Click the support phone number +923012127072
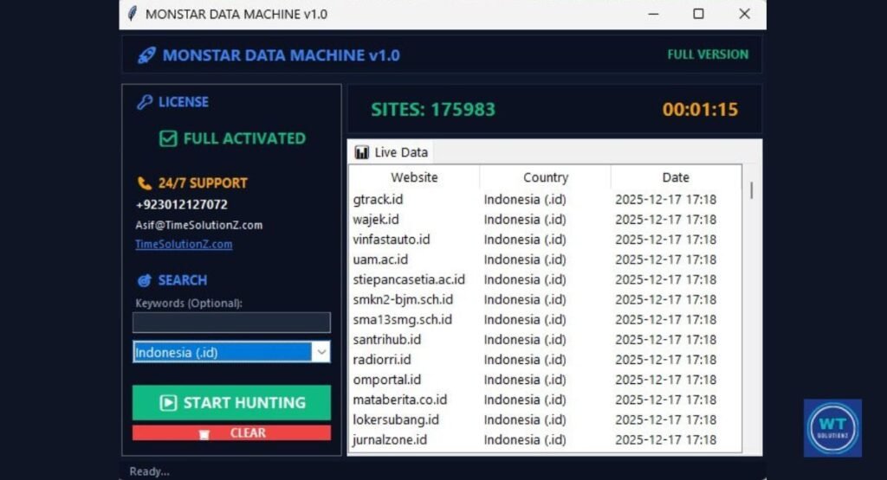The height and width of the screenshot is (480, 887). pyautogui.click(x=182, y=204)
